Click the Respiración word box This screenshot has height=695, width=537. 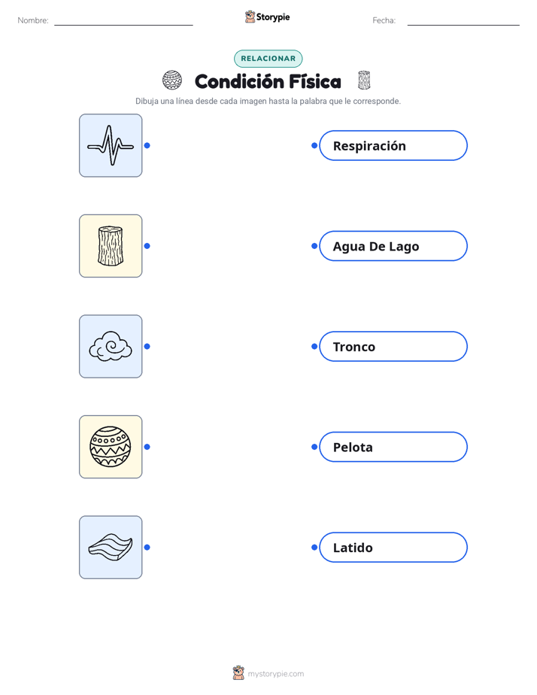(393, 145)
